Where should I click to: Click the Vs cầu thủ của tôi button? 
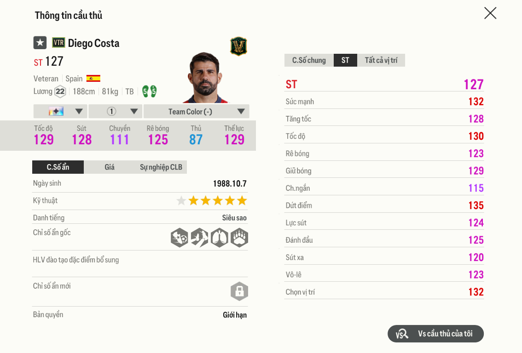(435, 334)
